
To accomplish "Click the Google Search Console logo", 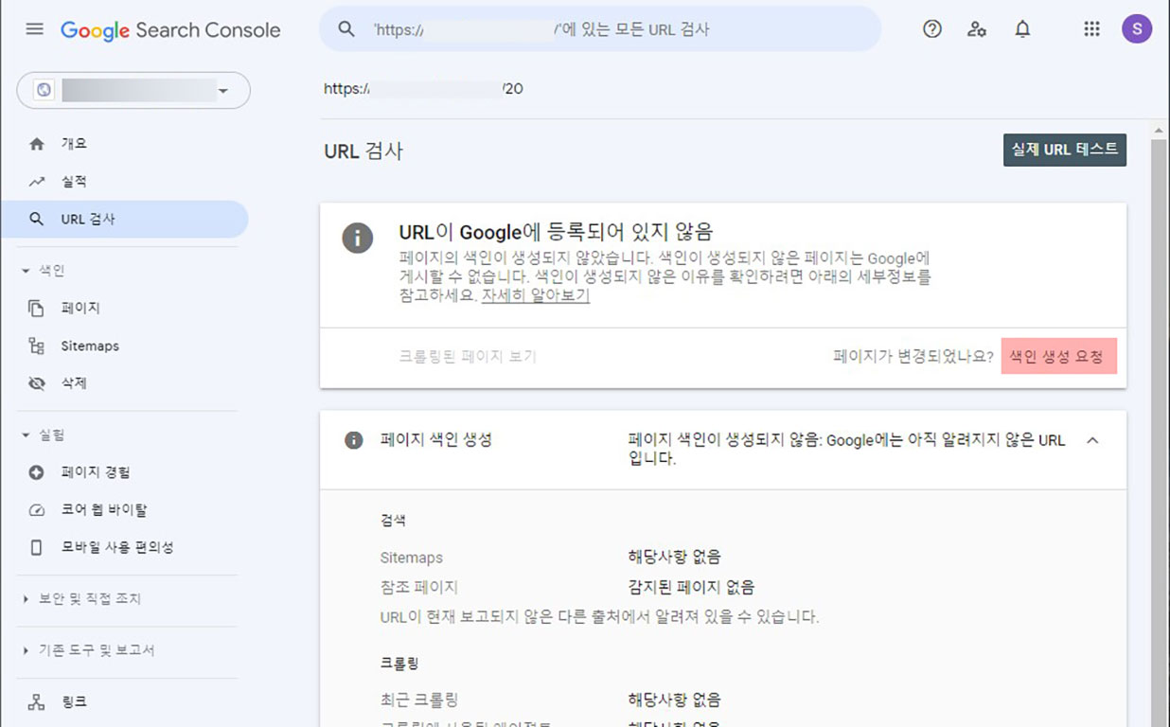I will point(170,29).
